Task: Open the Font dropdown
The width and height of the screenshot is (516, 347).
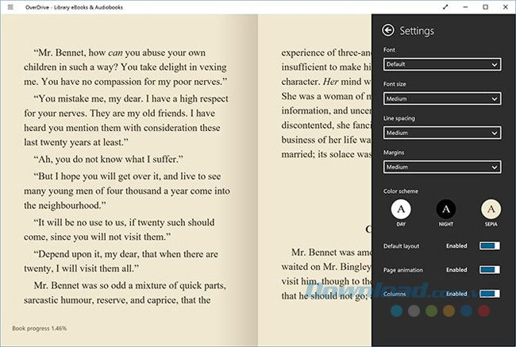Action: point(441,64)
